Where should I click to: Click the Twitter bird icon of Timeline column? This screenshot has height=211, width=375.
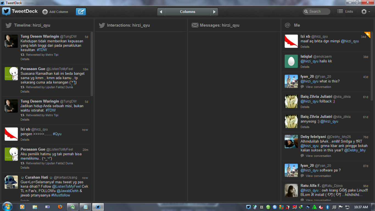coord(9,25)
